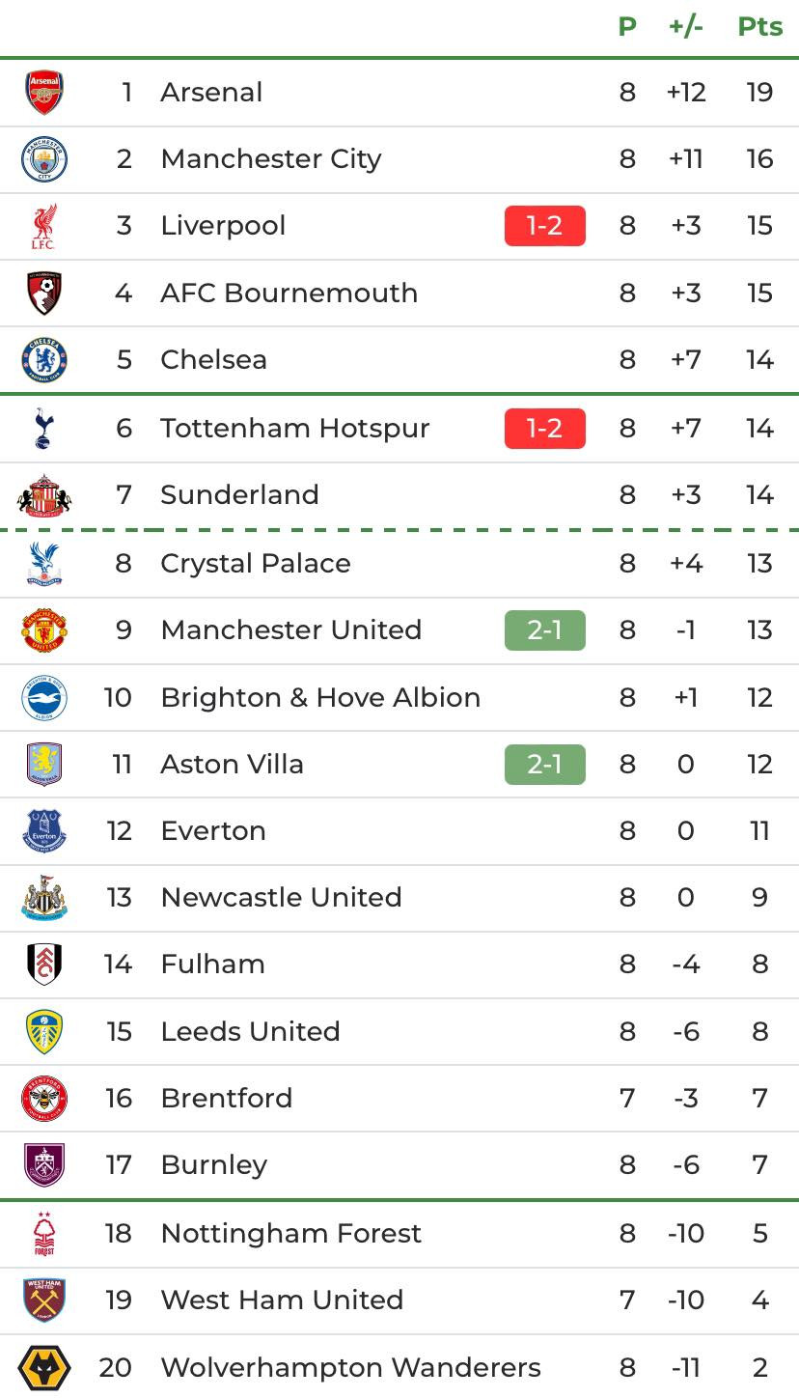Select the Liverpool LFC crest
This screenshot has width=799, height=1398.
click(x=44, y=226)
